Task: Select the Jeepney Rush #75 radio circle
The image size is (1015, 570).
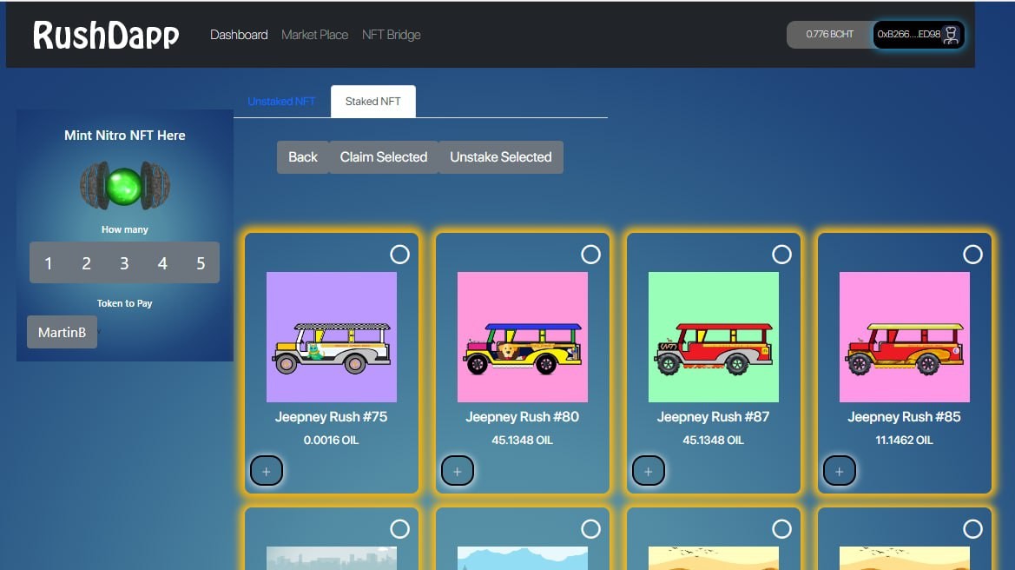Action: (400, 255)
